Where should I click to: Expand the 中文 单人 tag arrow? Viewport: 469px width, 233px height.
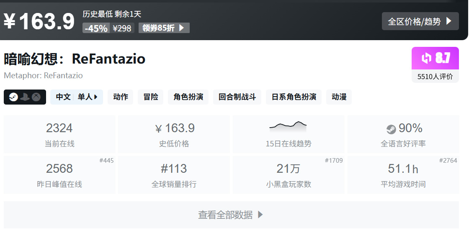point(96,97)
